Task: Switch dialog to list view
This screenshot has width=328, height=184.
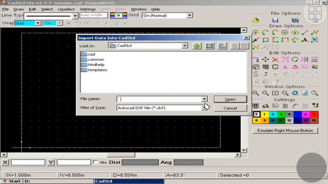Action: coord(235,46)
